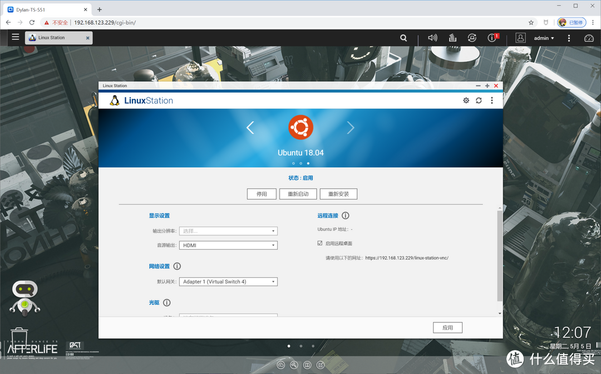Show previous Linux distribution with left arrow
601x374 pixels.
click(250, 127)
